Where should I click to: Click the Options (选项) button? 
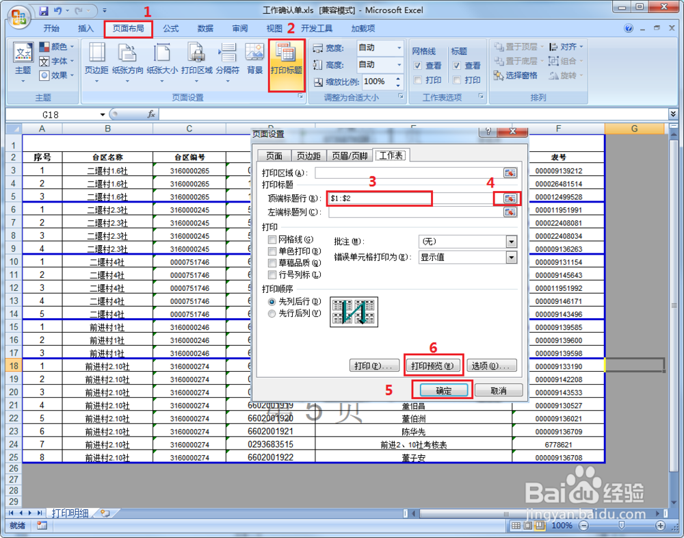click(492, 366)
